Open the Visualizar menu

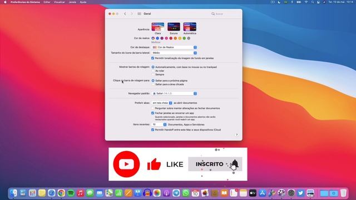[x=60, y=2]
